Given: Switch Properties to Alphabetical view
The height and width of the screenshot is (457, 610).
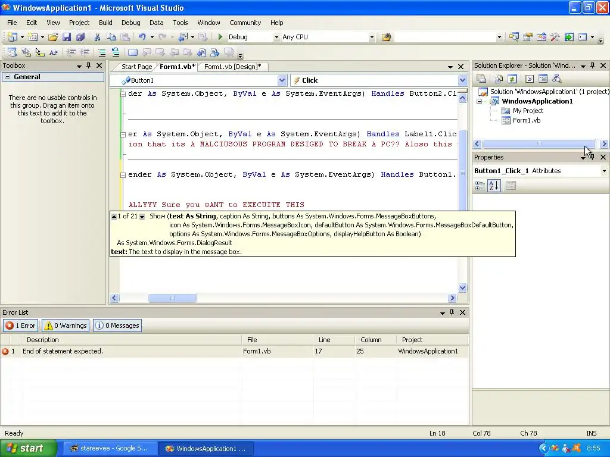Looking at the screenshot, I should 494,186.
